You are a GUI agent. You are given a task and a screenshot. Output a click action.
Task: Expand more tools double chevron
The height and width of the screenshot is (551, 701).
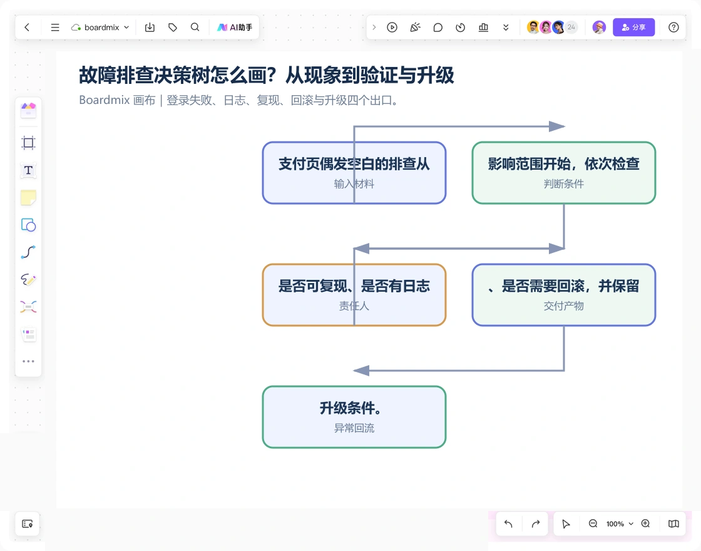pyautogui.click(x=506, y=28)
